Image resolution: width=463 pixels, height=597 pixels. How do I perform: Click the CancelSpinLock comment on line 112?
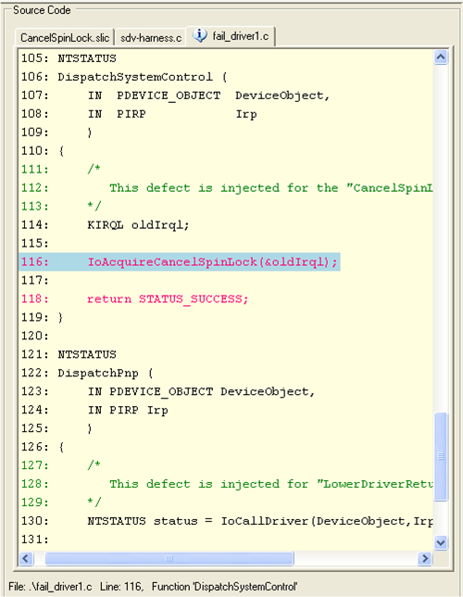click(271, 187)
